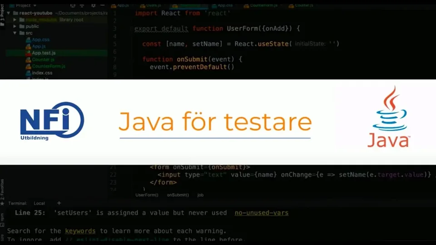Open the keywords link in terminal
Screen dimensions: 436x245
(x=80, y=231)
